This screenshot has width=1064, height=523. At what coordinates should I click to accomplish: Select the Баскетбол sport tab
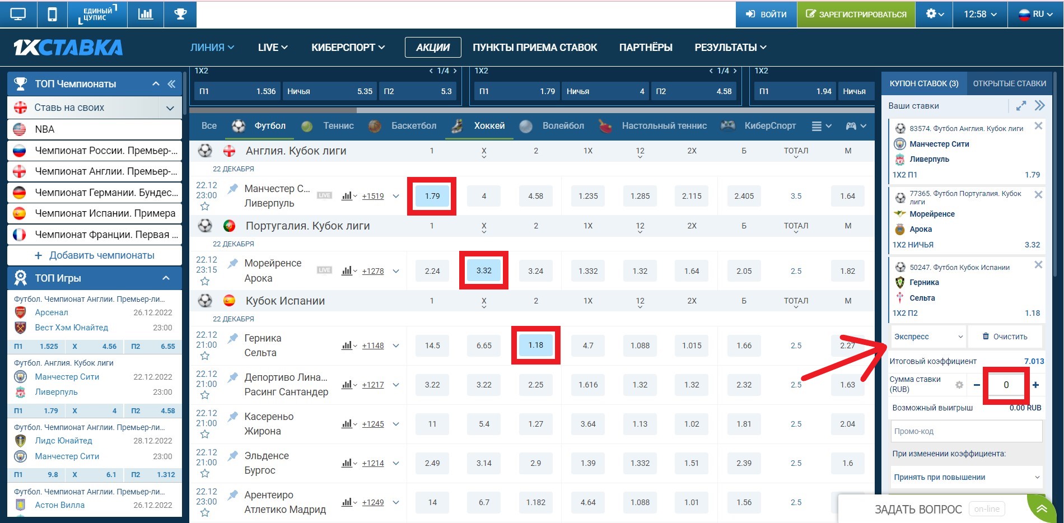point(403,126)
